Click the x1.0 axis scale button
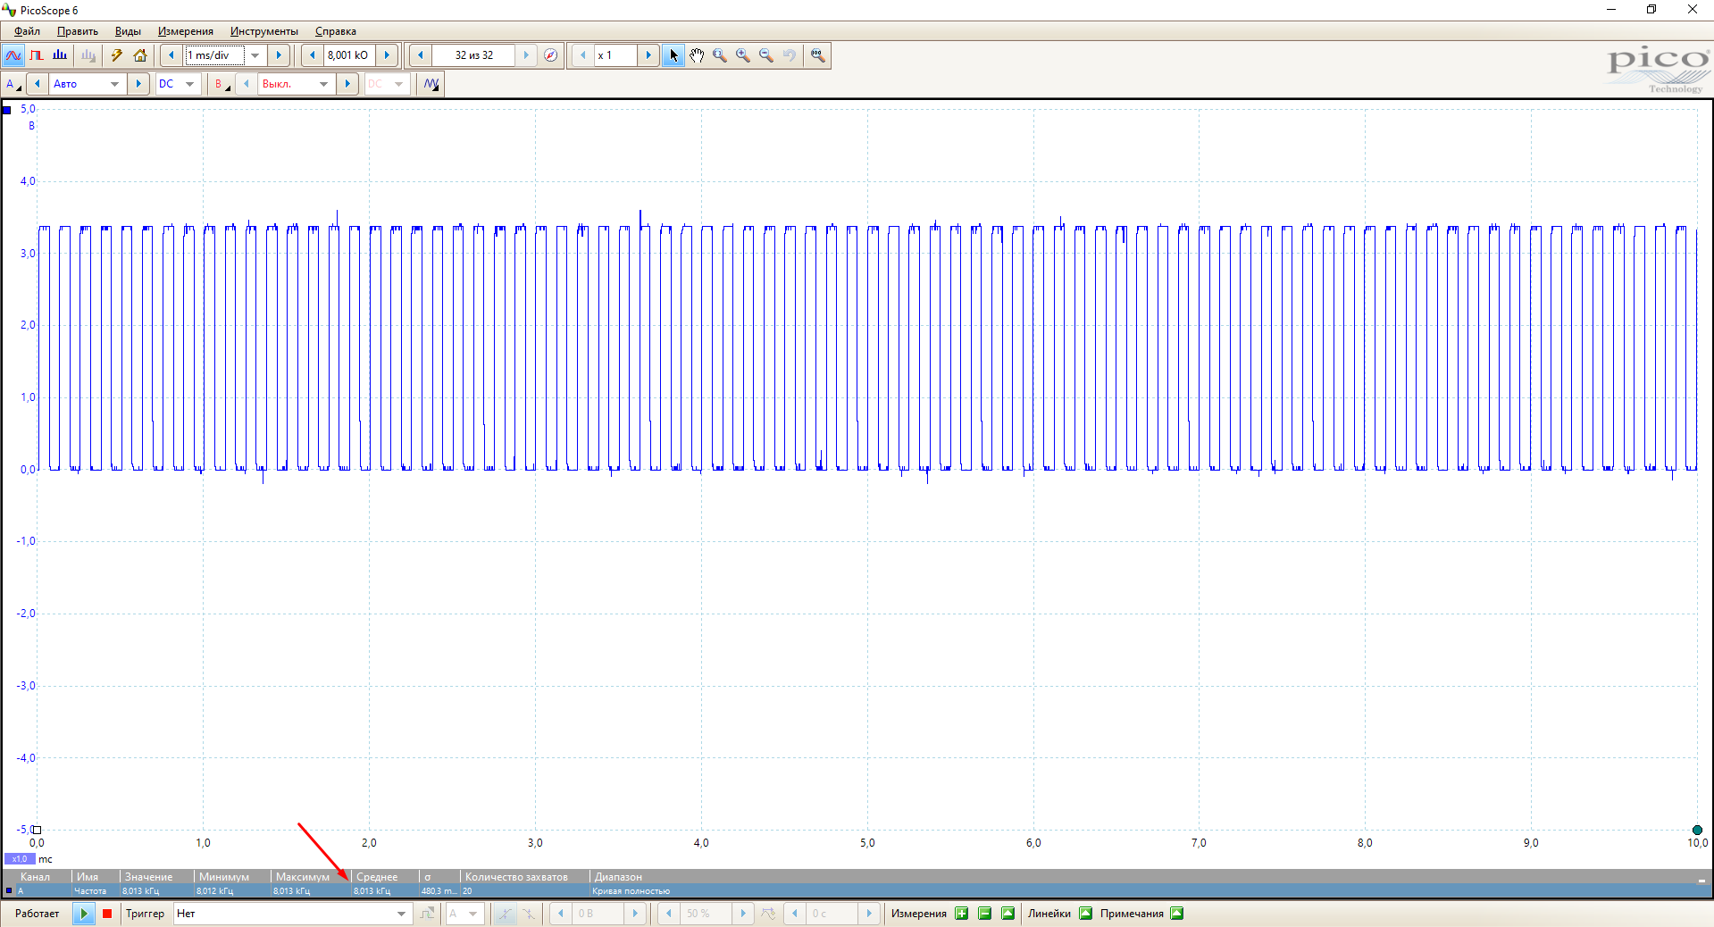Screen dimensions: 1714x927 click(20, 859)
